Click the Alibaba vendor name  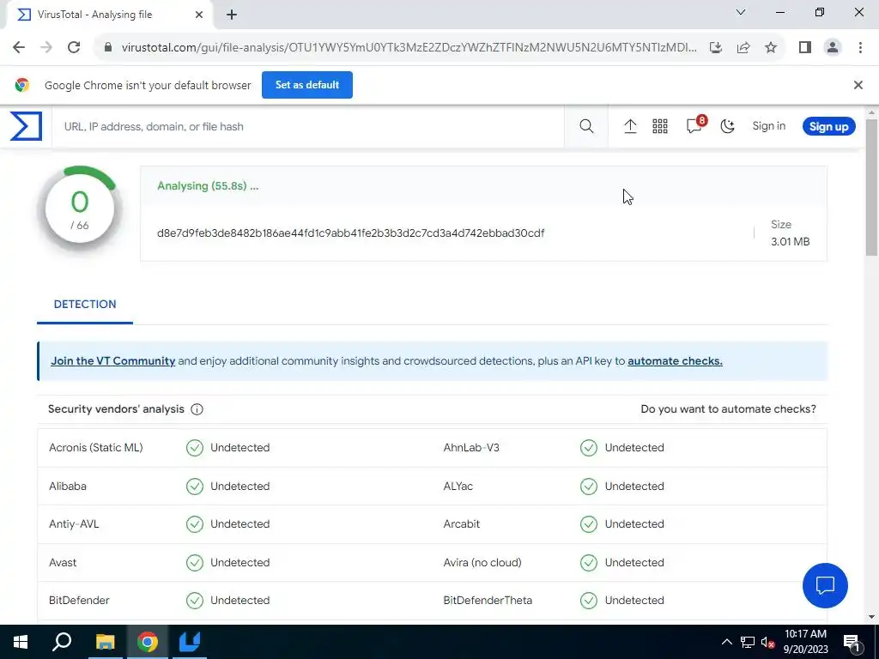(x=68, y=486)
